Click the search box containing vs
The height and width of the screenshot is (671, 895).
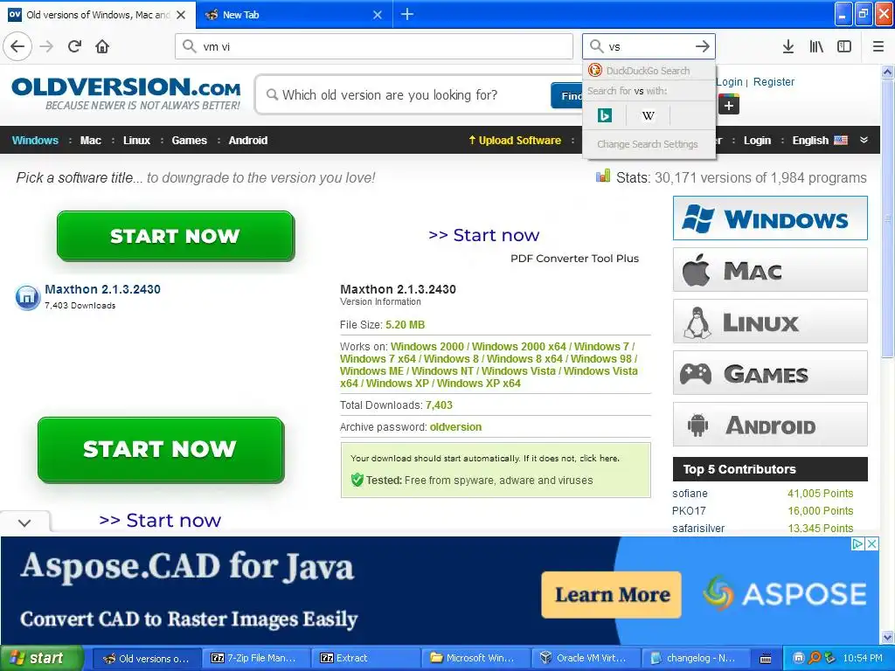[649, 46]
